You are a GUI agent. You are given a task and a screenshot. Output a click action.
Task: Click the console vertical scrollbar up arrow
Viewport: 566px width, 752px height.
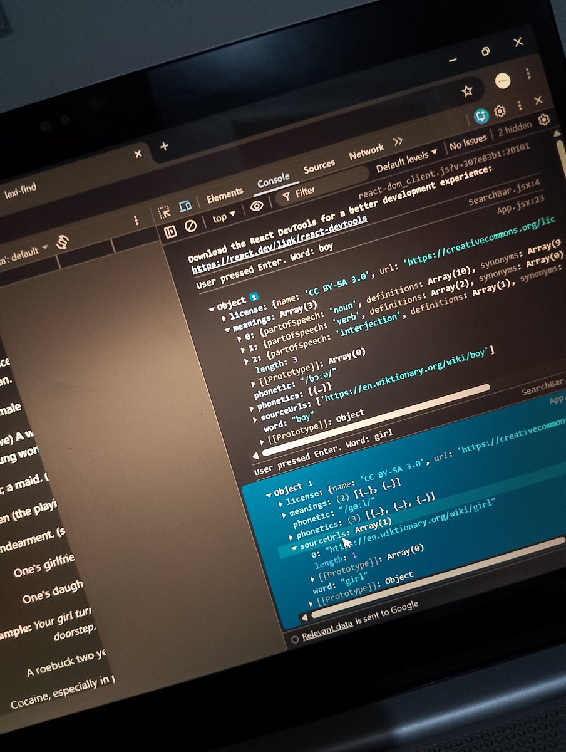click(557, 135)
